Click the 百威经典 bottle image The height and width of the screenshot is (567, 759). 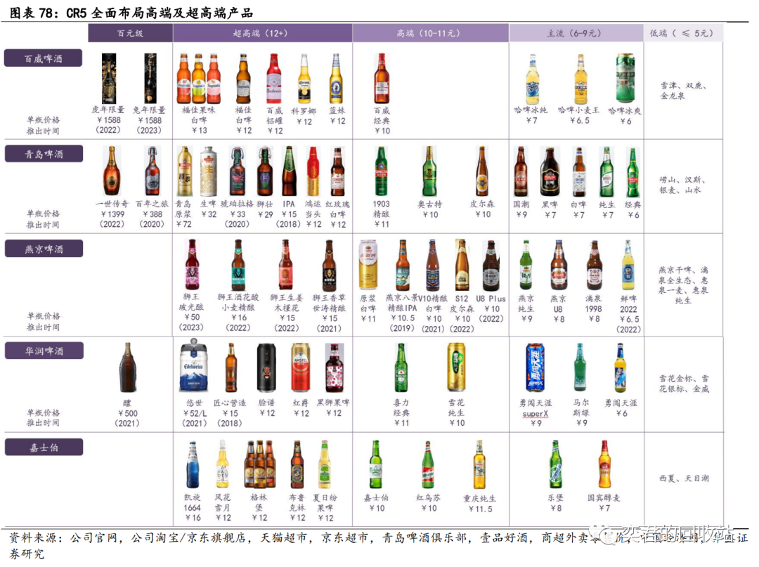[382, 79]
